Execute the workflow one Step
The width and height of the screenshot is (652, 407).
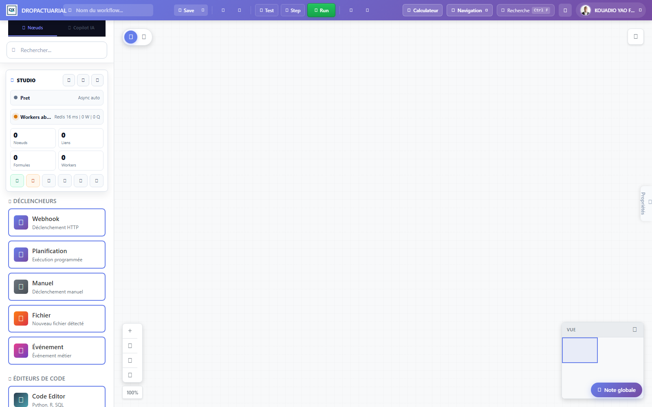click(x=293, y=10)
